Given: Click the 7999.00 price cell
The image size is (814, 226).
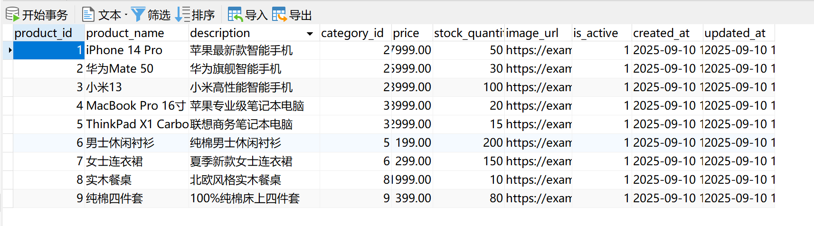Looking at the screenshot, I should [412, 50].
